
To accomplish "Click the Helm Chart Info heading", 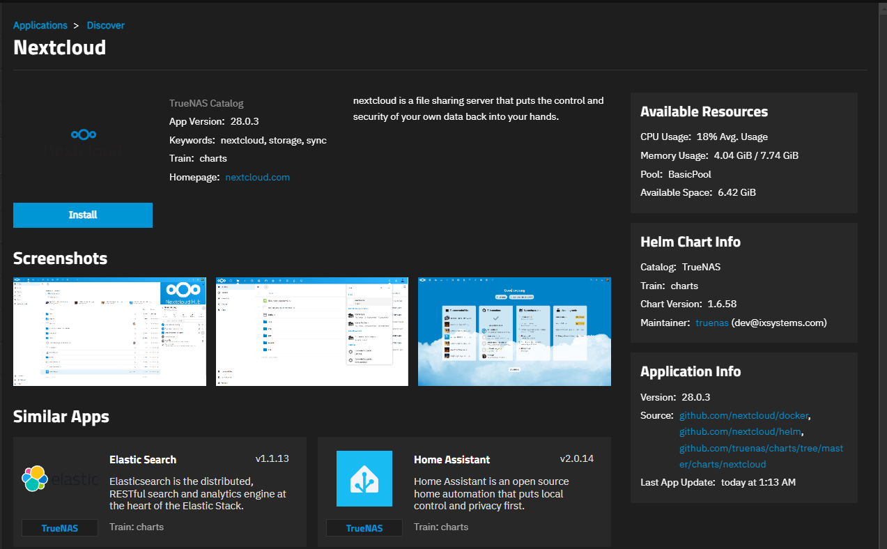I will click(691, 242).
